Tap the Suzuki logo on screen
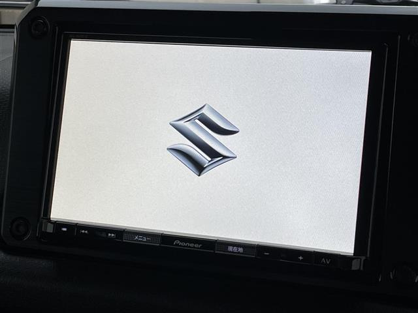The width and height of the screenshot is (418, 313). click(x=203, y=140)
